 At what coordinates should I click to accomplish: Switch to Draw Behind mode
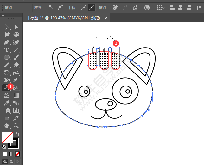11,162
